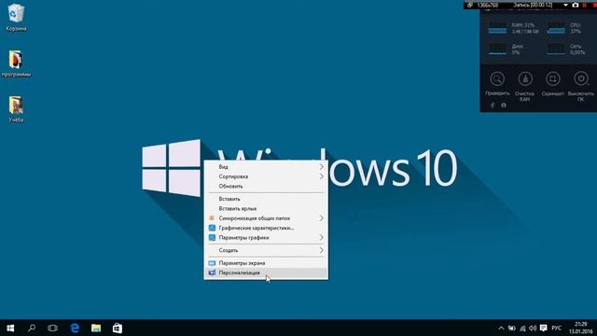Open Синхронизация общих папок submenu
The width and height of the screenshot is (597, 336).
(x=266, y=218)
